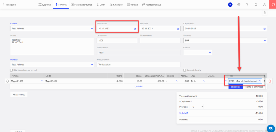Open the user profile icon
This screenshot has width=276, height=132.
264,5
